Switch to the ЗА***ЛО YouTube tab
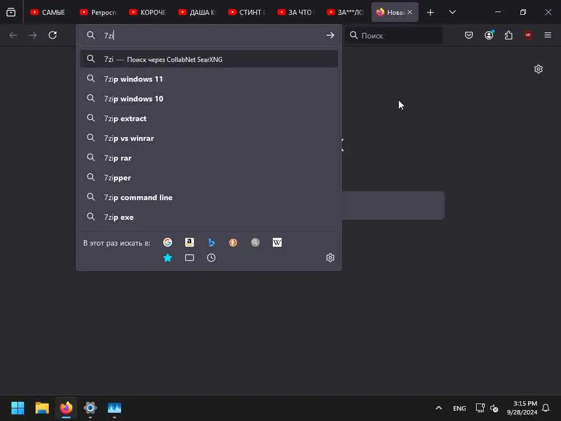The height and width of the screenshot is (421, 561). pyautogui.click(x=345, y=12)
